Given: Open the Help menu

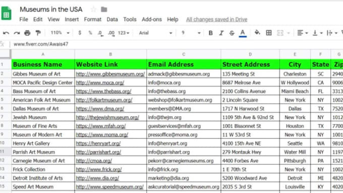Looking at the screenshot, I should pos(173,20).
